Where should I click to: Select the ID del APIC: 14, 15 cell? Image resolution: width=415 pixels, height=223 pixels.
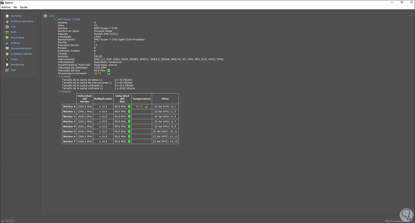165,141
